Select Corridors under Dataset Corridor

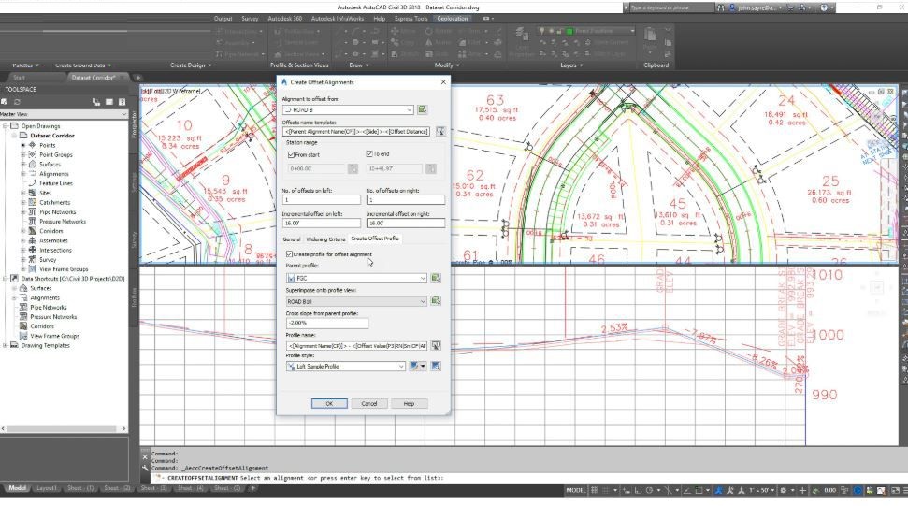coord(50,231)
